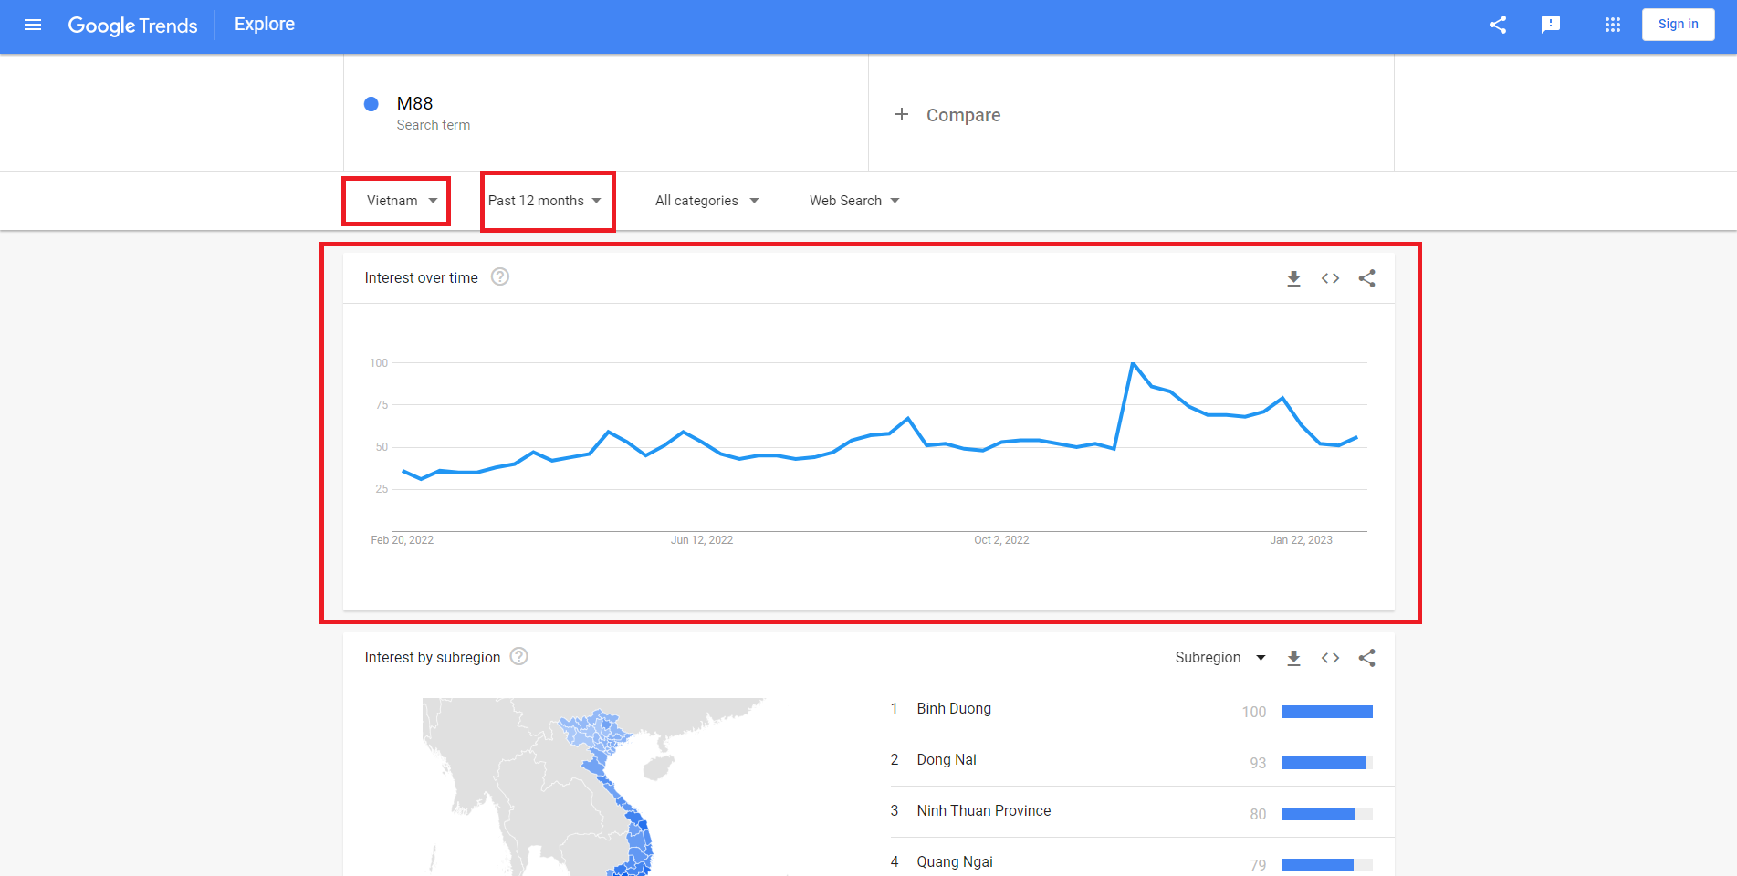1737x876 pixels.
Task: Click the Sign in button
Action: (x=1678, y=24)
